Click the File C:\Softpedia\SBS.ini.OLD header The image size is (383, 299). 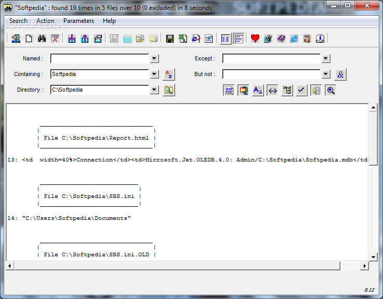[x=96, y=254]
